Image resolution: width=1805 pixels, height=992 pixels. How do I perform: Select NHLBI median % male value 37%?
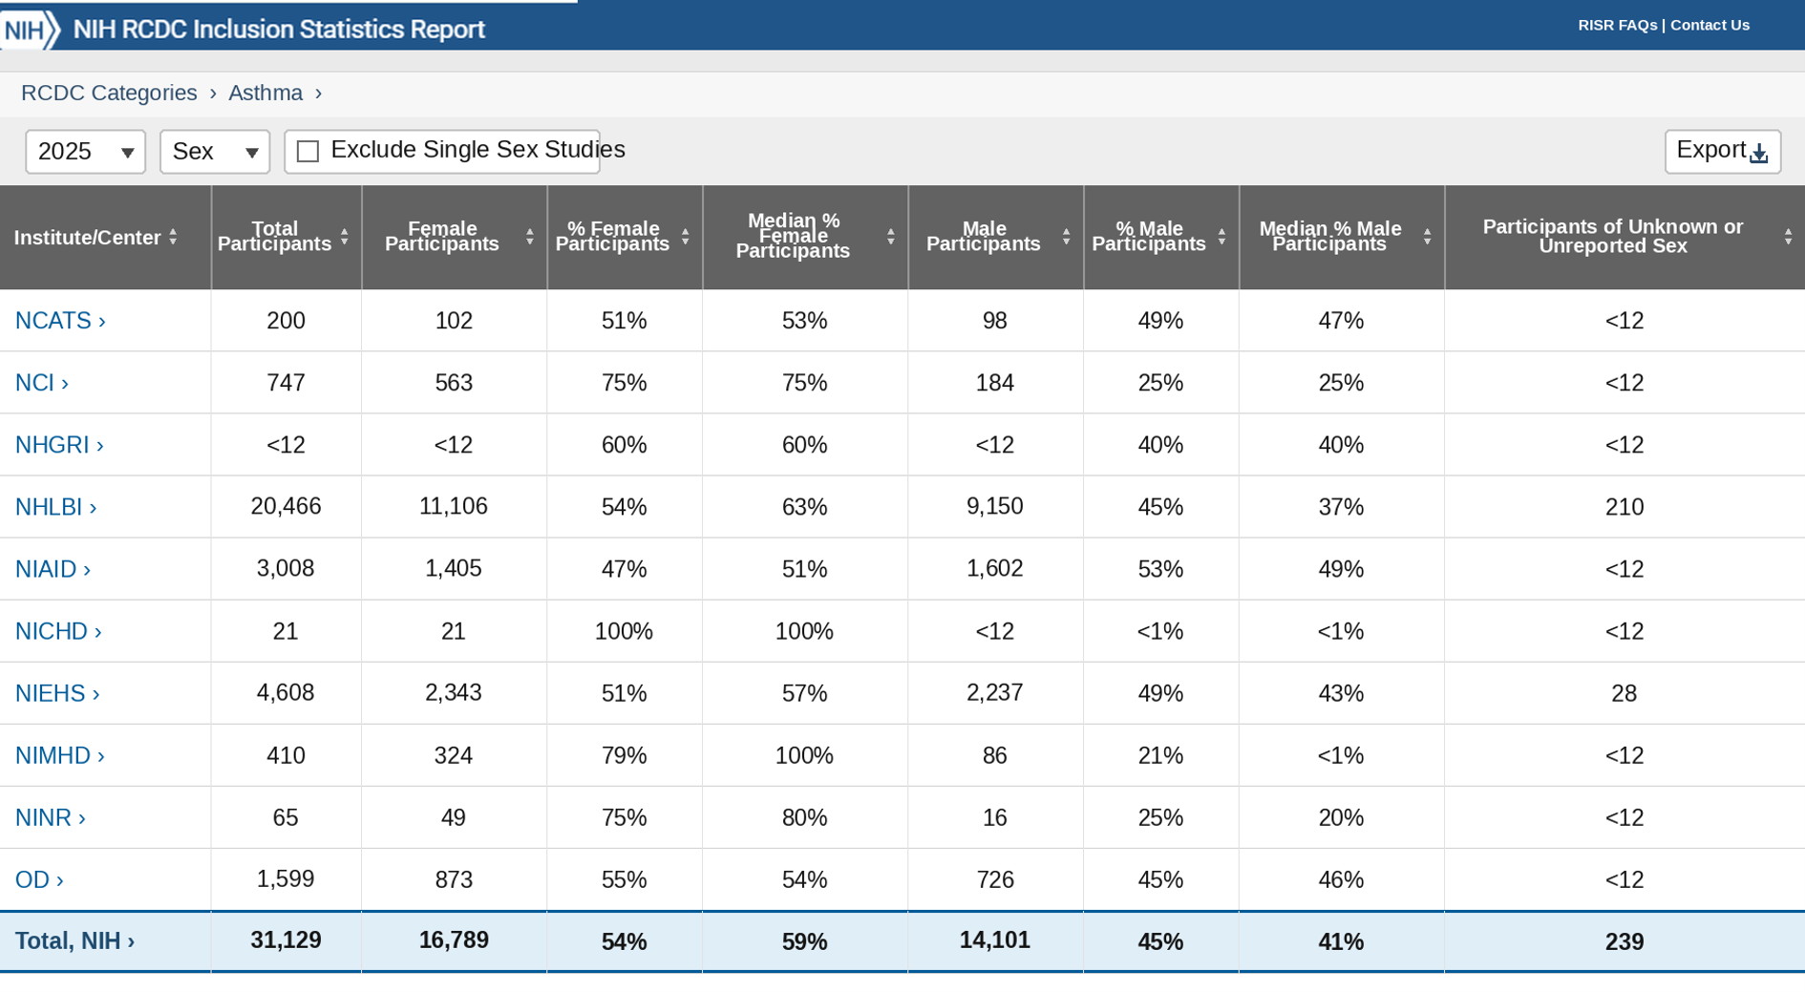[x=1341, y=507]
